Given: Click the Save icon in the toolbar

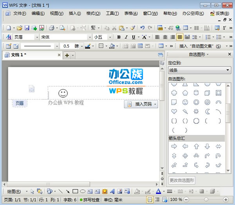Looking at the screenshot, I should 27,28.
